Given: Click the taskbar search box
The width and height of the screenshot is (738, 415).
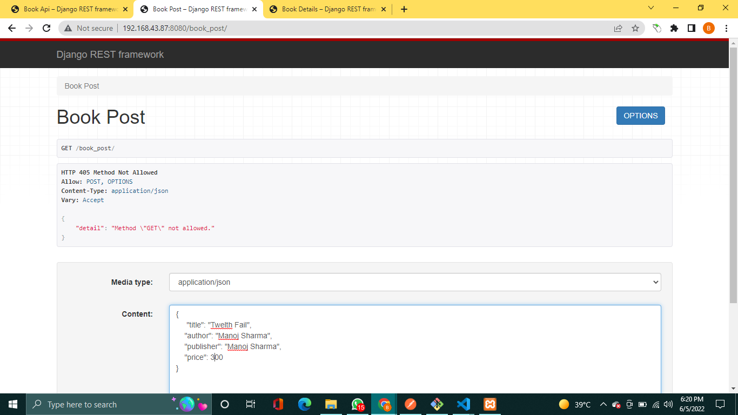Looking at the screenshot, I should click(x=118, y=404).
